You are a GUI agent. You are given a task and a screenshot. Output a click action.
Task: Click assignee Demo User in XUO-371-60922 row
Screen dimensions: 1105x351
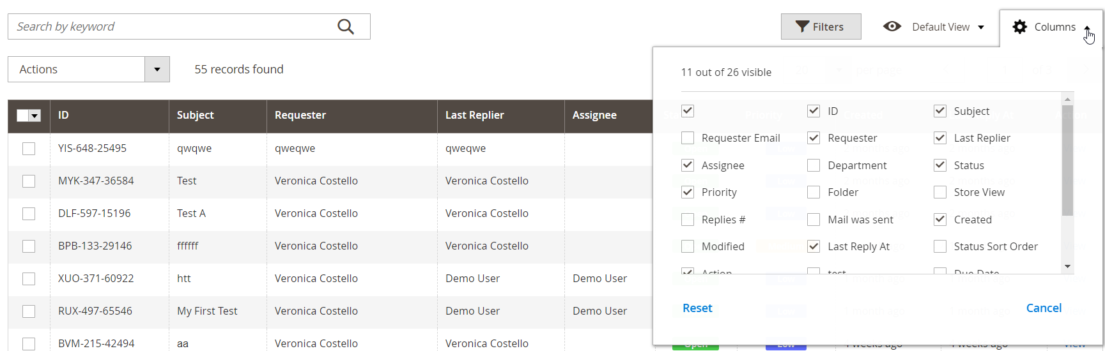pyautogui.click(x=599, y=278)
